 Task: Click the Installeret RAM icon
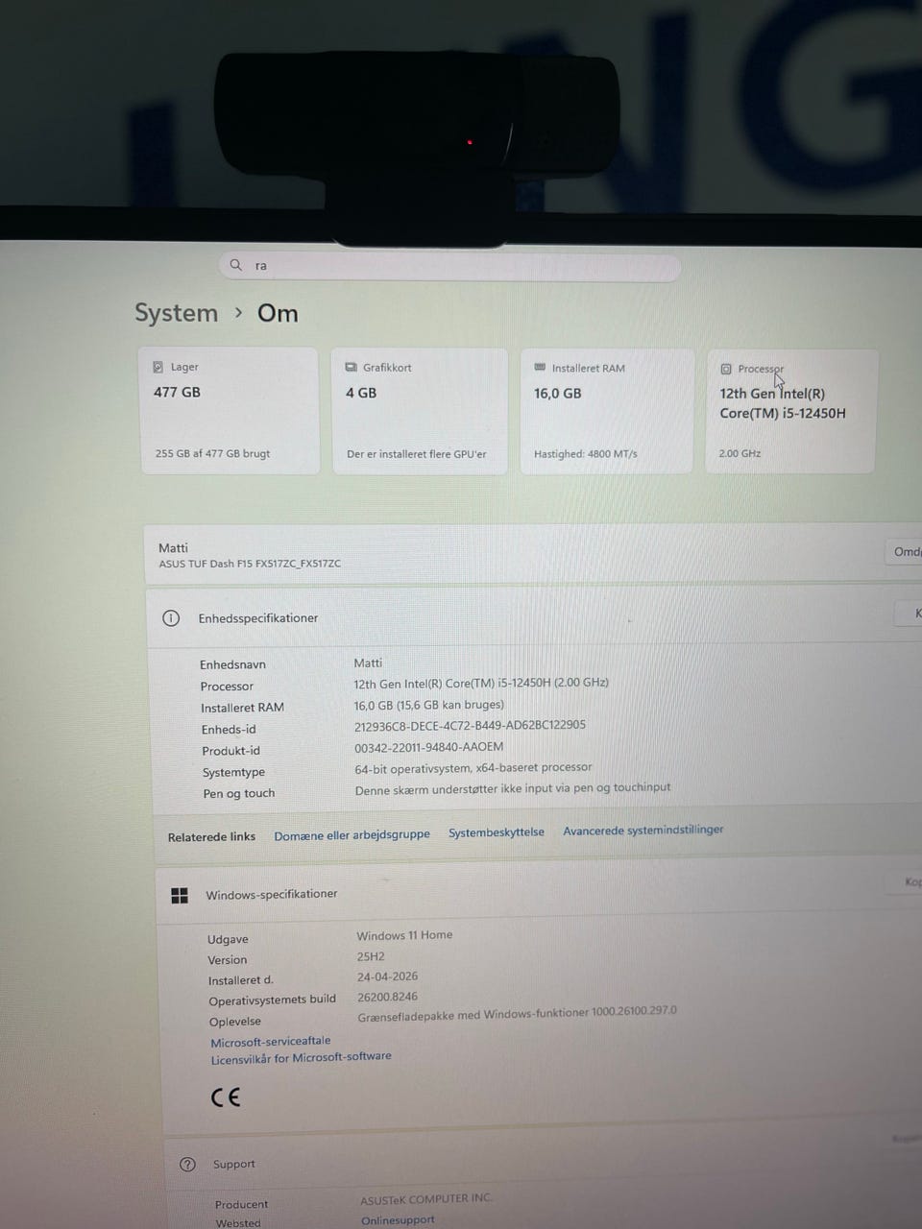(540, 368)
